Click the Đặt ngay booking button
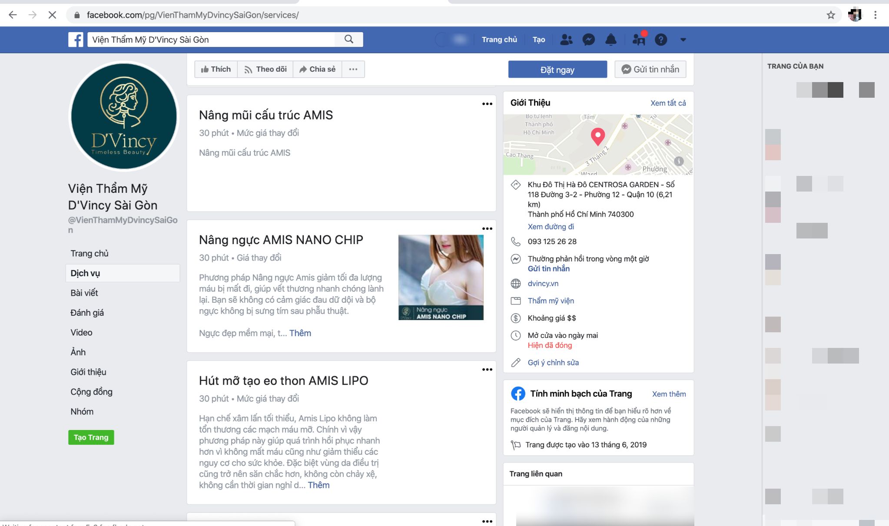This screenshot has width=889, height=526. [x=557, y=69]
